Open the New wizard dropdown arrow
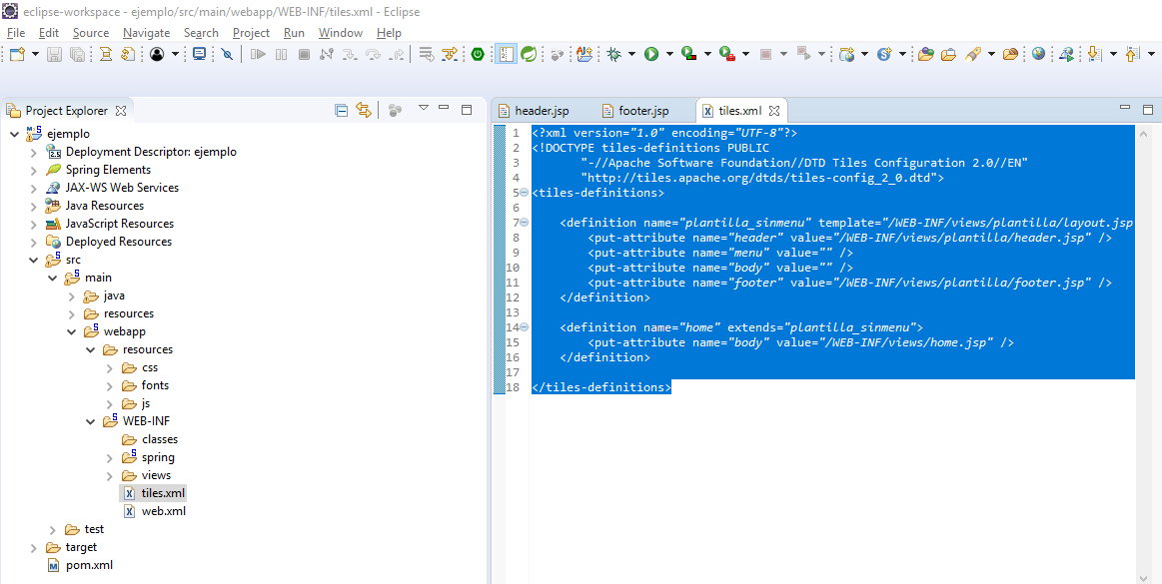The width and height of the screenshot is (1162, 584). [34, 54]
